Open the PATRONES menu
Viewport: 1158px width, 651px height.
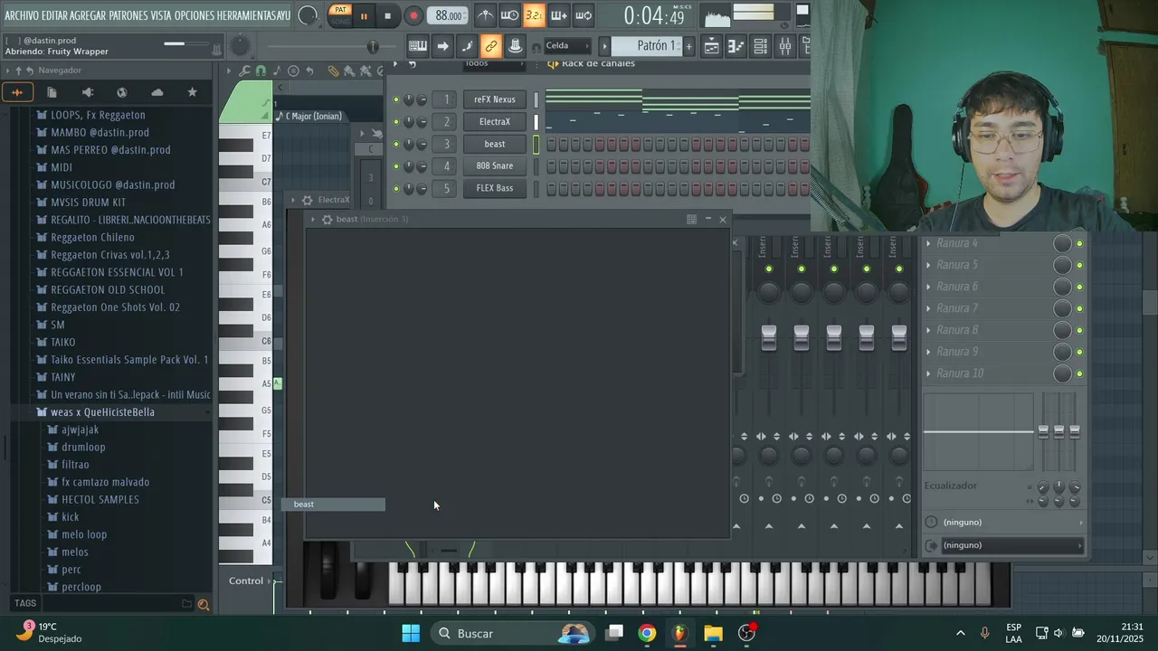point(128,15)
